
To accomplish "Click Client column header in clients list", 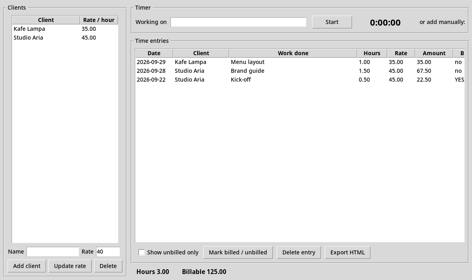I will pos(46,20).
